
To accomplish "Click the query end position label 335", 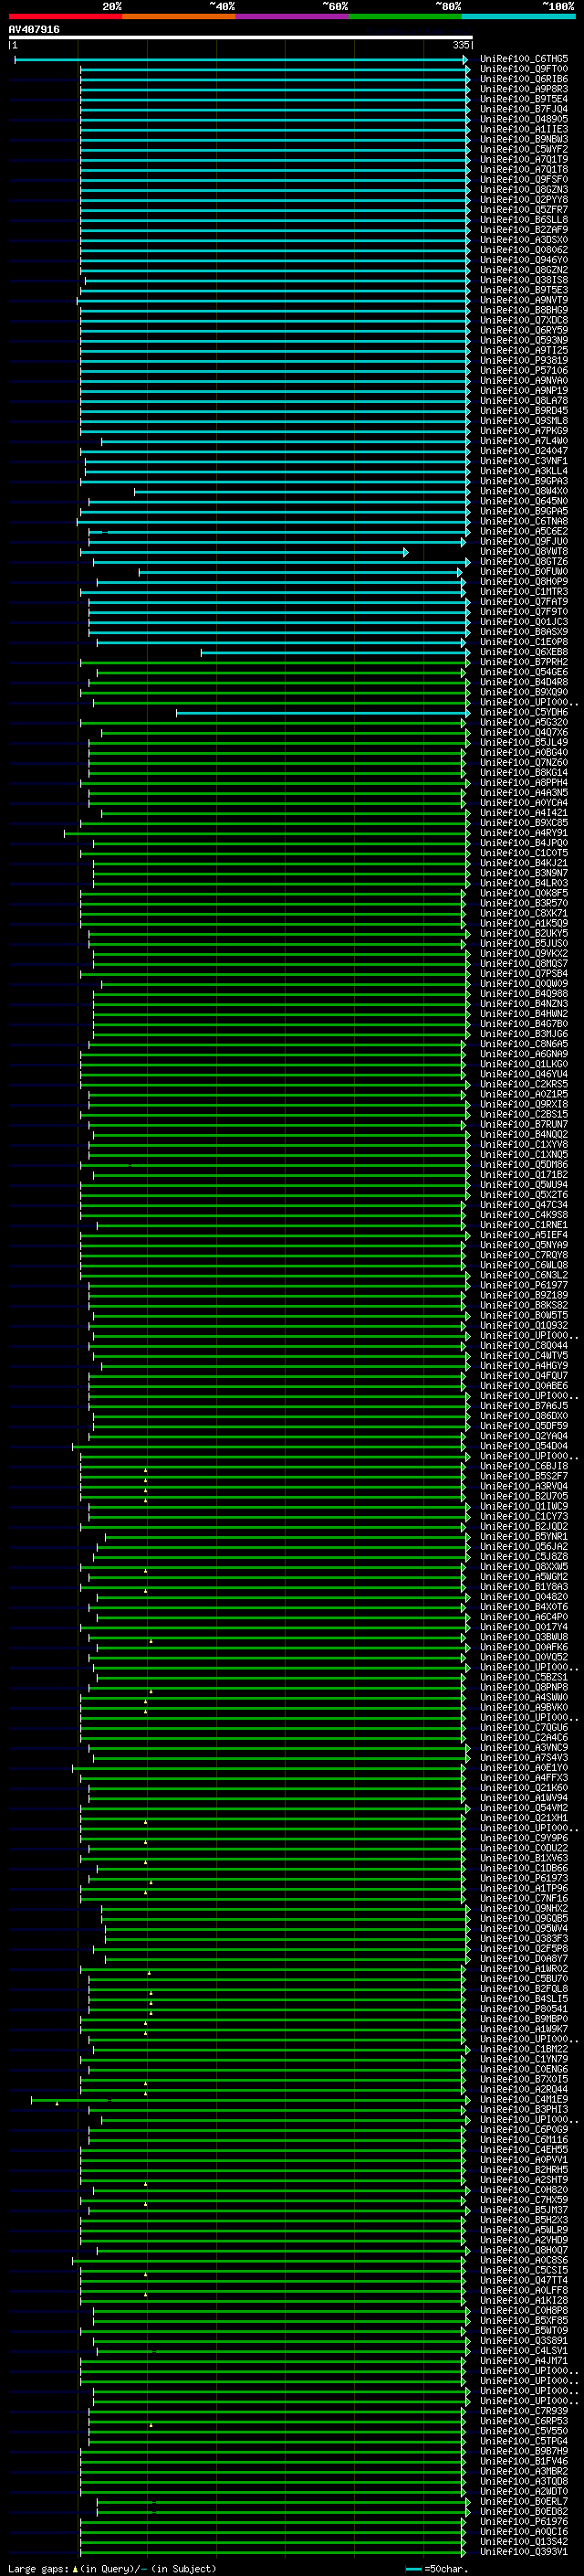I will (x=460, y=45).
